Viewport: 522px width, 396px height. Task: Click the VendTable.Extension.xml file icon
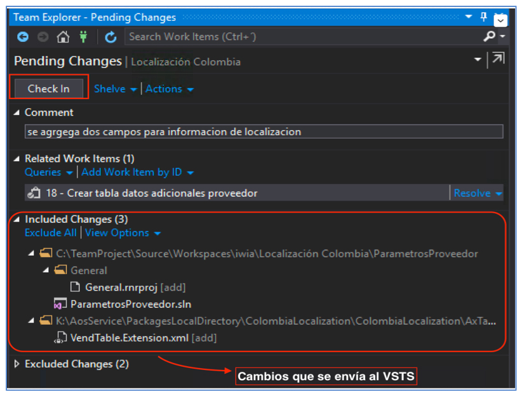coord(60,338)
